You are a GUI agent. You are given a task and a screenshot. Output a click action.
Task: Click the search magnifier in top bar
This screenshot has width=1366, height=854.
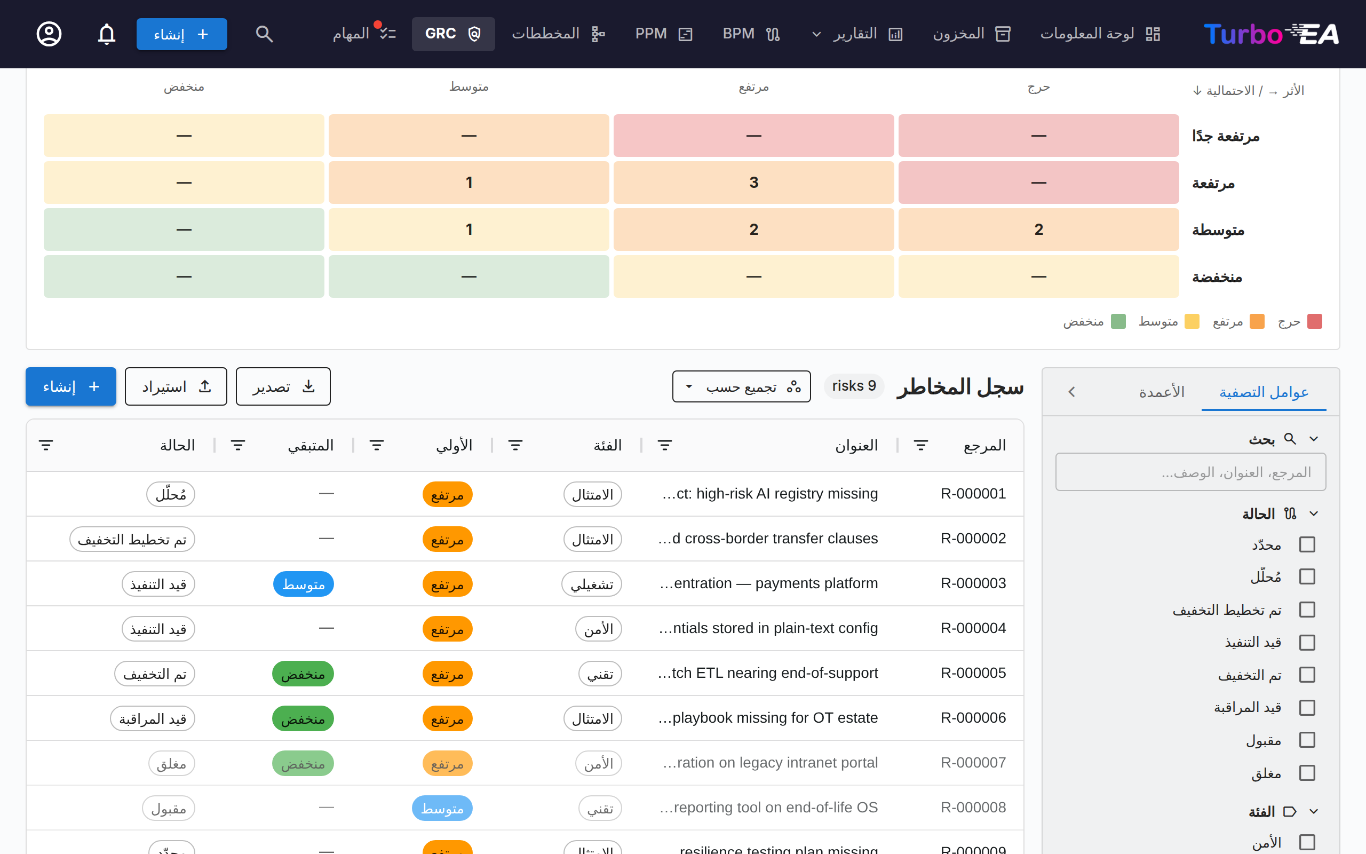pos(264,34)
